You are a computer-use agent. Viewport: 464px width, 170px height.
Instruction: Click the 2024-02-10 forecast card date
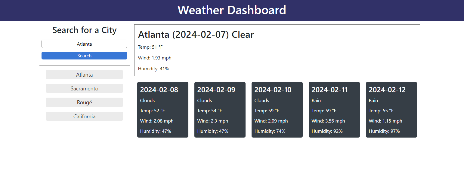click(273, 90)
